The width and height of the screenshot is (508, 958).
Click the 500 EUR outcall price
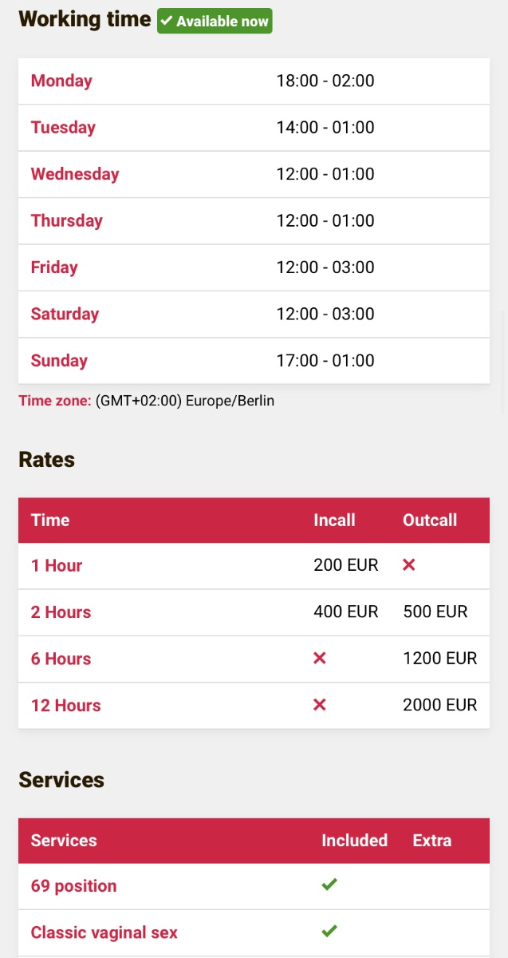pos(435,612)
